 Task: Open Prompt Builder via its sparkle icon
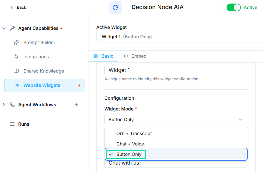pyautogui.click(x=16, y=42)
